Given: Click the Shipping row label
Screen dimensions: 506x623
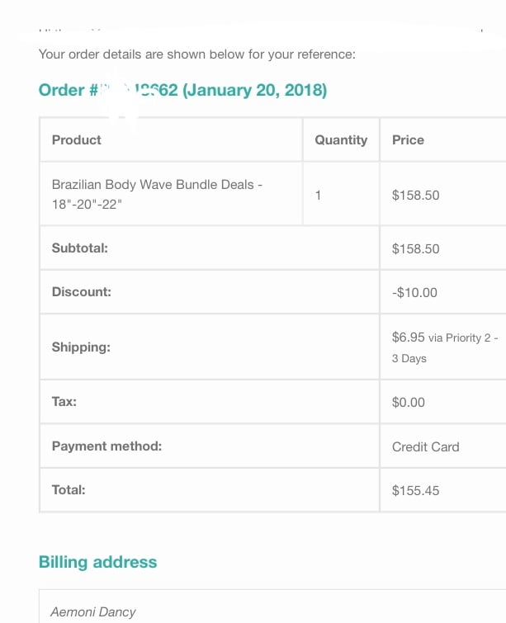Looking at the screenshot, I should (x=81, y=347).
